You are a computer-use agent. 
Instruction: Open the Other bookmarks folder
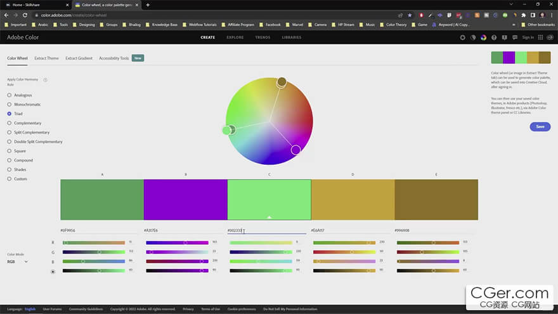click(538, 25)
